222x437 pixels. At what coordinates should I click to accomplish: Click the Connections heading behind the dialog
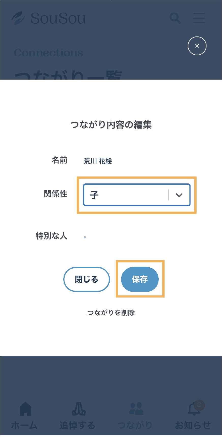coord(49,53)
